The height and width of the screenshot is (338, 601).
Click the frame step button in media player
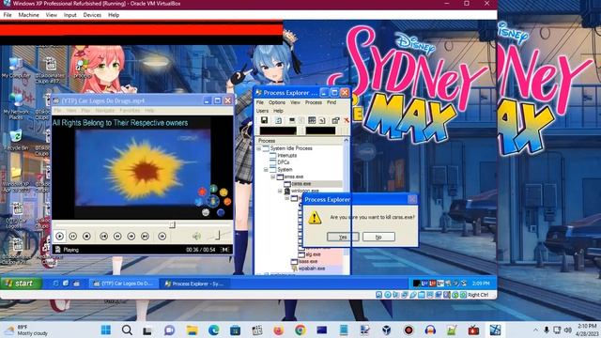[162, 236]
